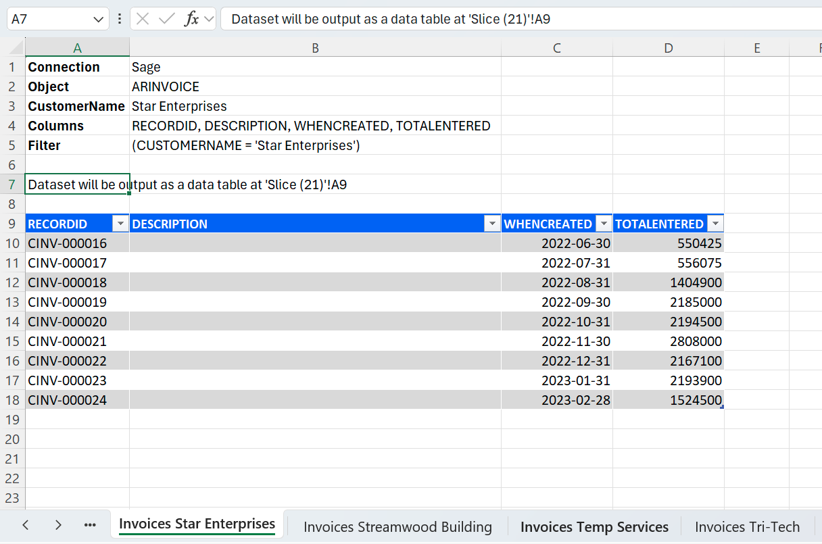Select column C header
The image size is (822, 544).
point(556,47)
